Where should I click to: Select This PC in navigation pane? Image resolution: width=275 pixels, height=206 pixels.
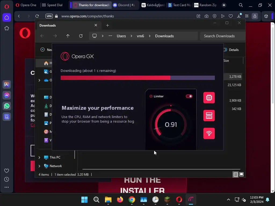tap(55, 157)
